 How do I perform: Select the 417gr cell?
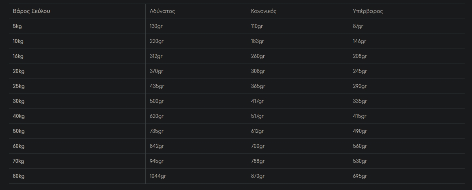tap(258, 101)
